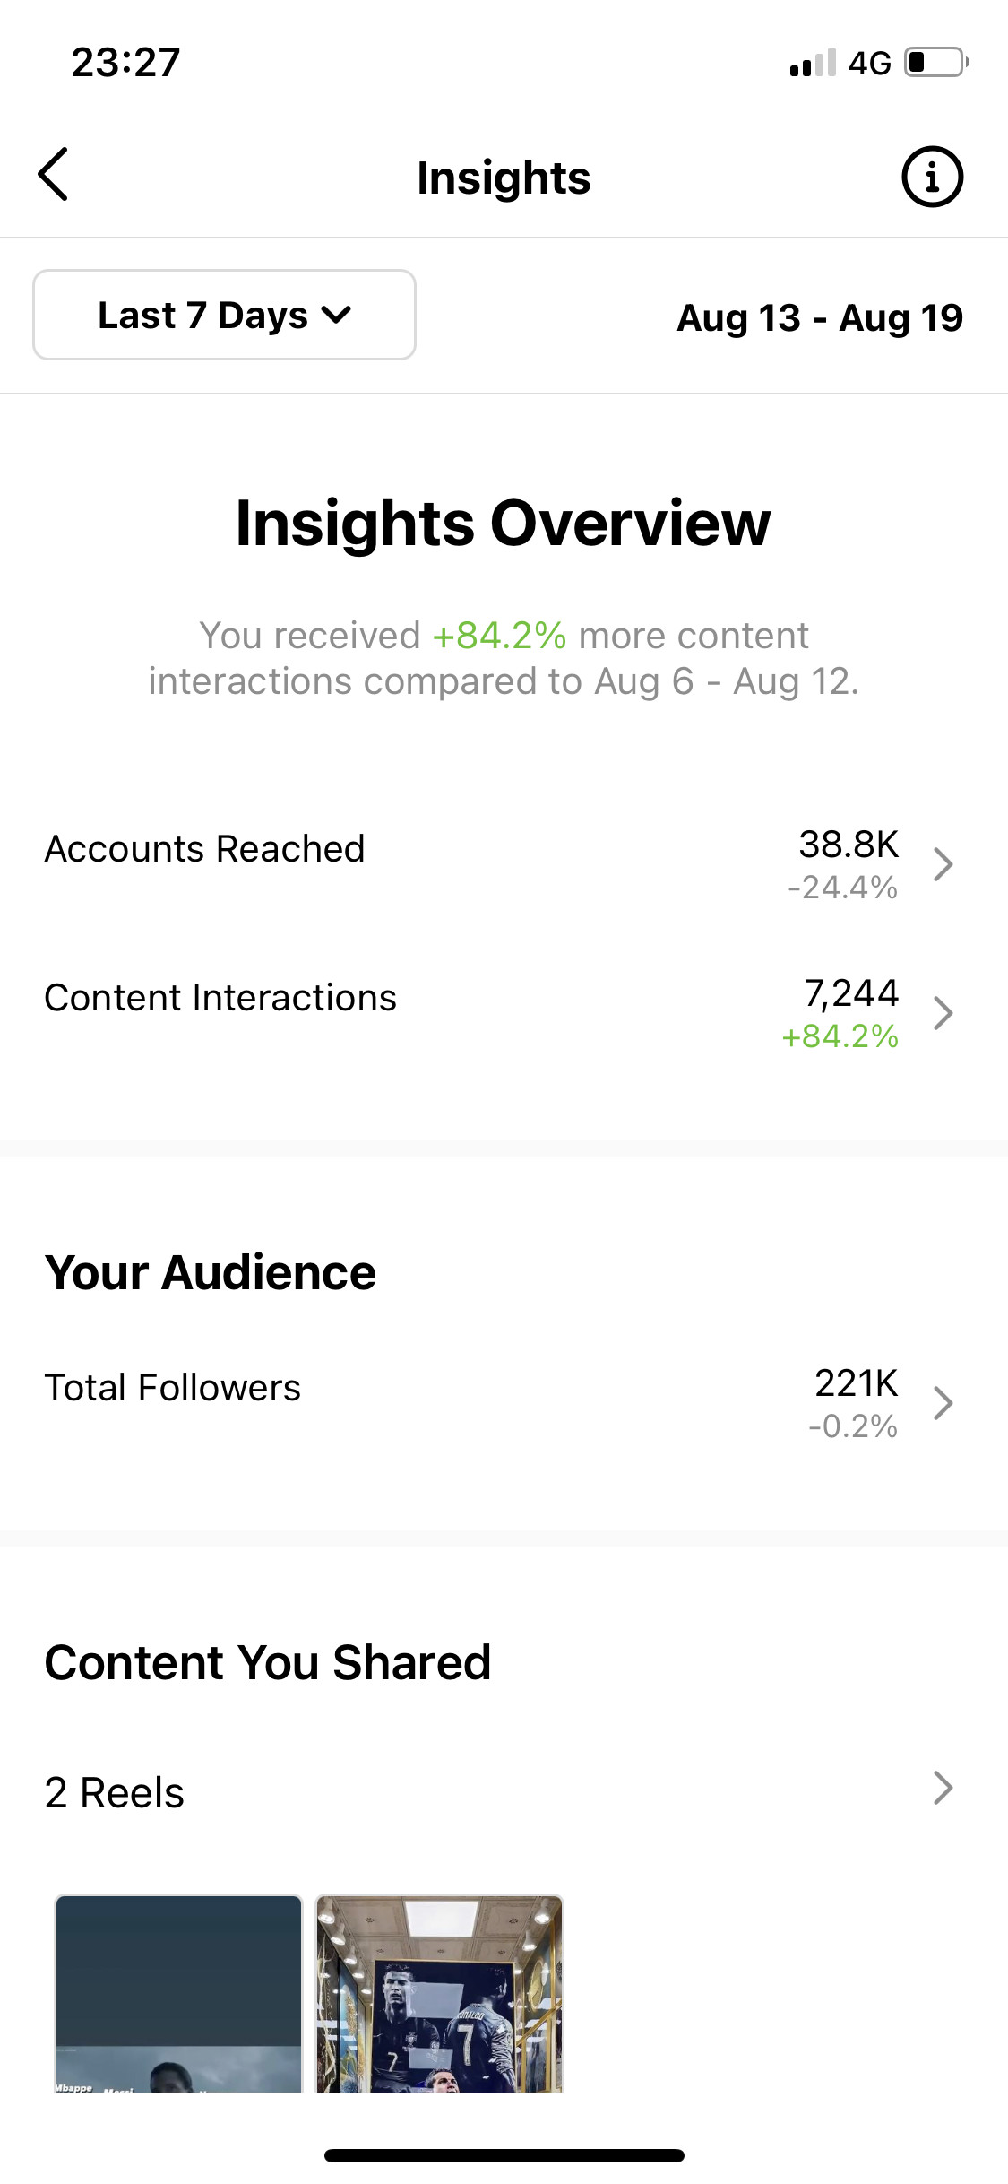The height and width of the screenshot is (2184, 1008).
Task: View the 2 Reels list
Action: point(504,1791)
